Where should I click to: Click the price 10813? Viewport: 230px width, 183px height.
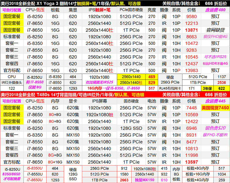(x=192, y=148)
